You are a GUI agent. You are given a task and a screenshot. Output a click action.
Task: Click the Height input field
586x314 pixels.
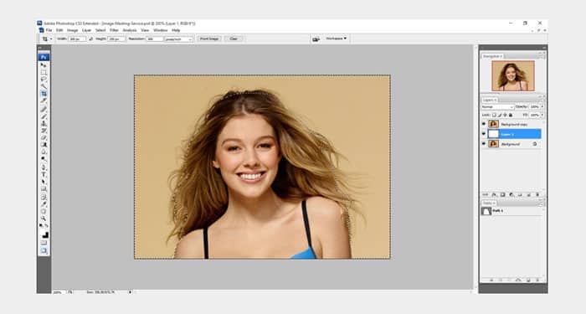pyautogui.click(x=116, y=39)
